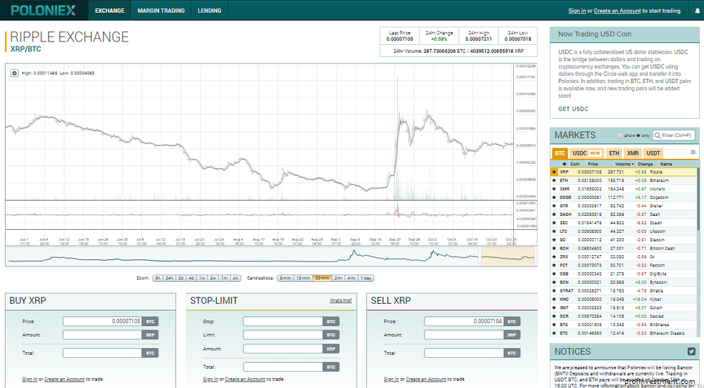The image size is (704, 388).
Task: Open the Margin Trading menu
Action: (x=161, y=11)
